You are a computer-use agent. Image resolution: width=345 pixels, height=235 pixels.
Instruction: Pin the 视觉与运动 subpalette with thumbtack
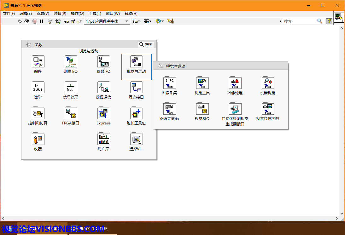160,66
